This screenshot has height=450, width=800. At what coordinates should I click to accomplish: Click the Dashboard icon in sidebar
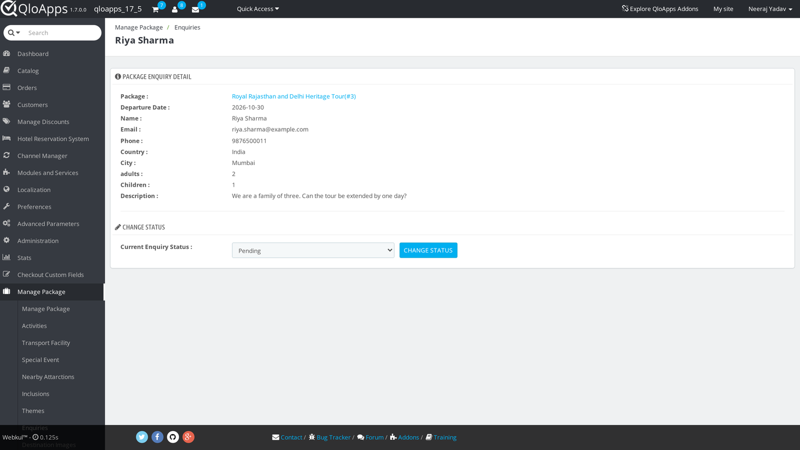coord(7,54)
